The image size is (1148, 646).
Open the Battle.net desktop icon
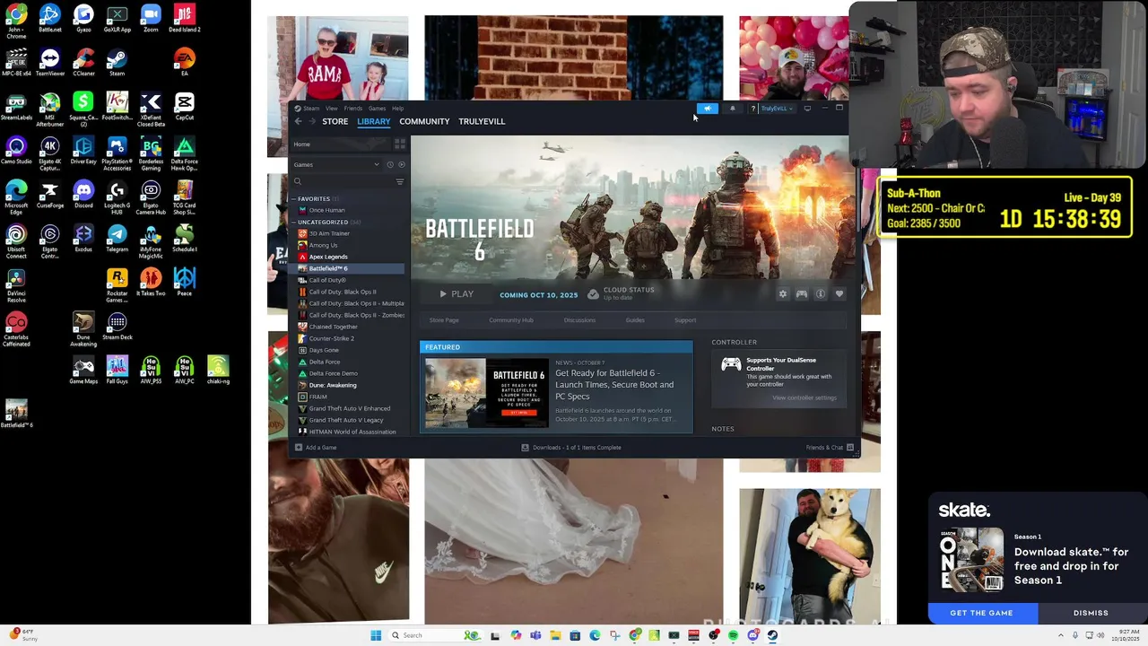click(x=49, y=18)
